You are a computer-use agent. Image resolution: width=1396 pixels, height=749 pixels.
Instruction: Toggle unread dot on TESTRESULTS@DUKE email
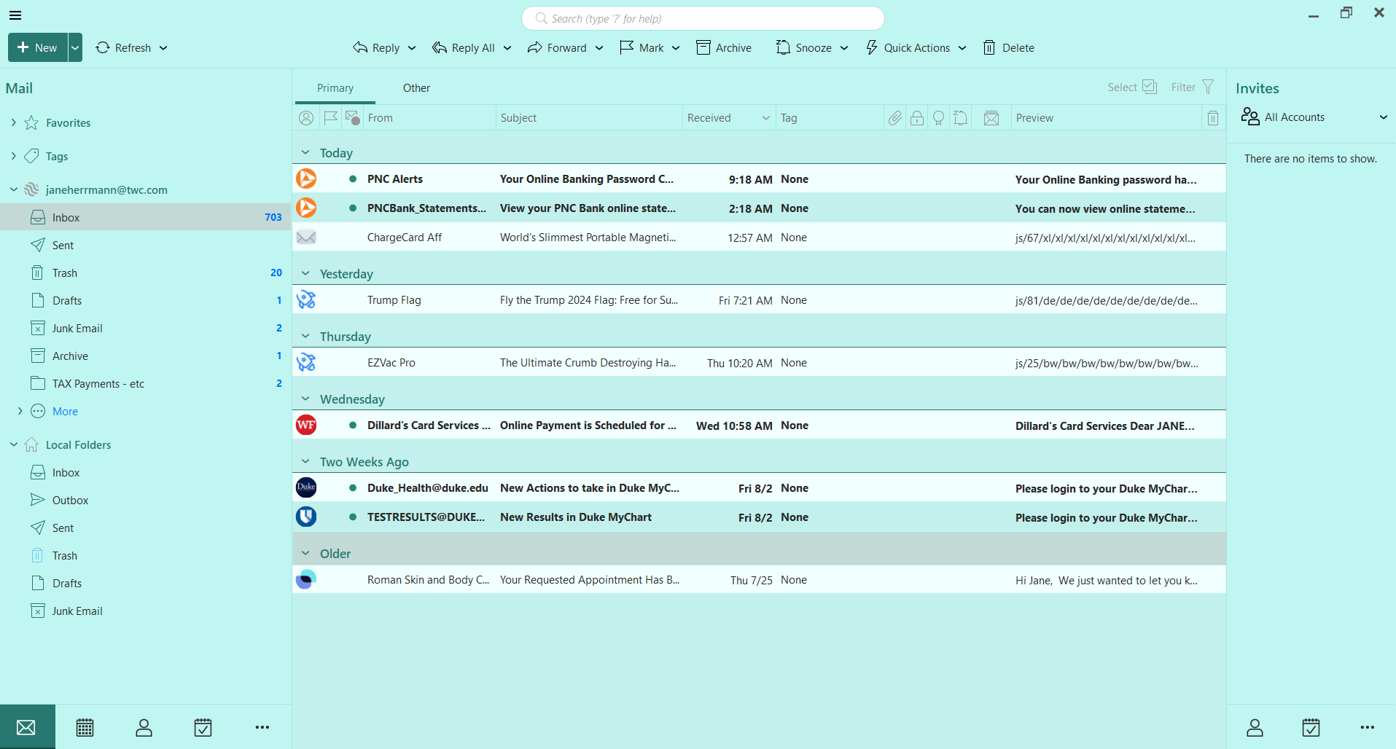pyautogui.click(x=353, y=517)
